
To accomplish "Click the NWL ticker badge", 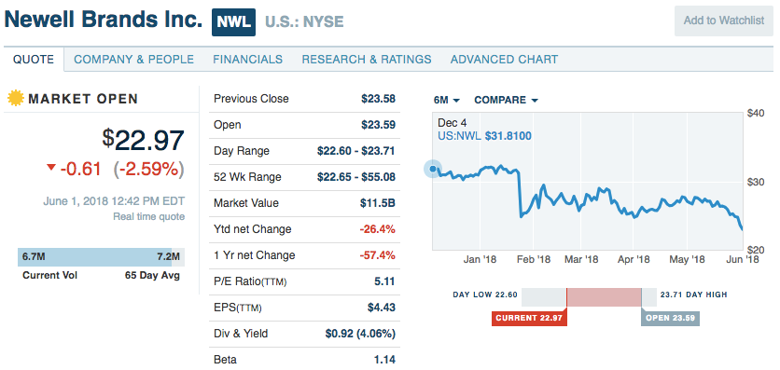I will 233,22.
